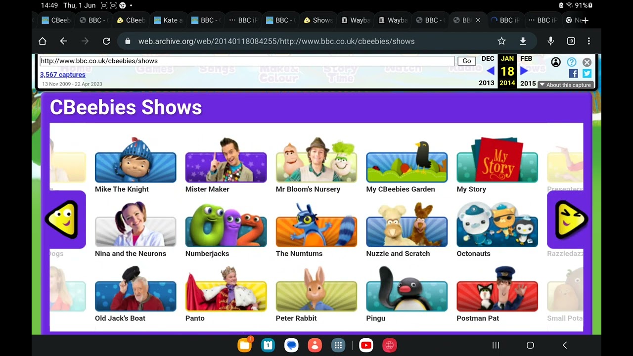Open the orange files app in taskbar
This screenshot has width=633, height=356.
click(245, 345)
